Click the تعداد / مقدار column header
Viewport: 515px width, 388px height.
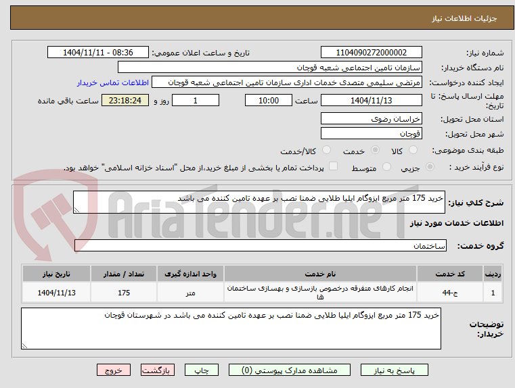(124, 274)
